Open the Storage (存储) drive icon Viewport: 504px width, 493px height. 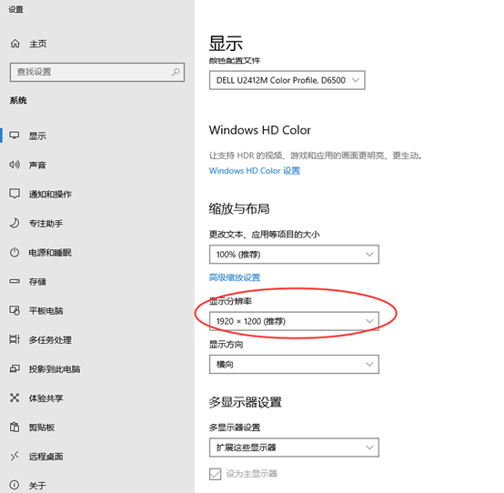[15, 282]
